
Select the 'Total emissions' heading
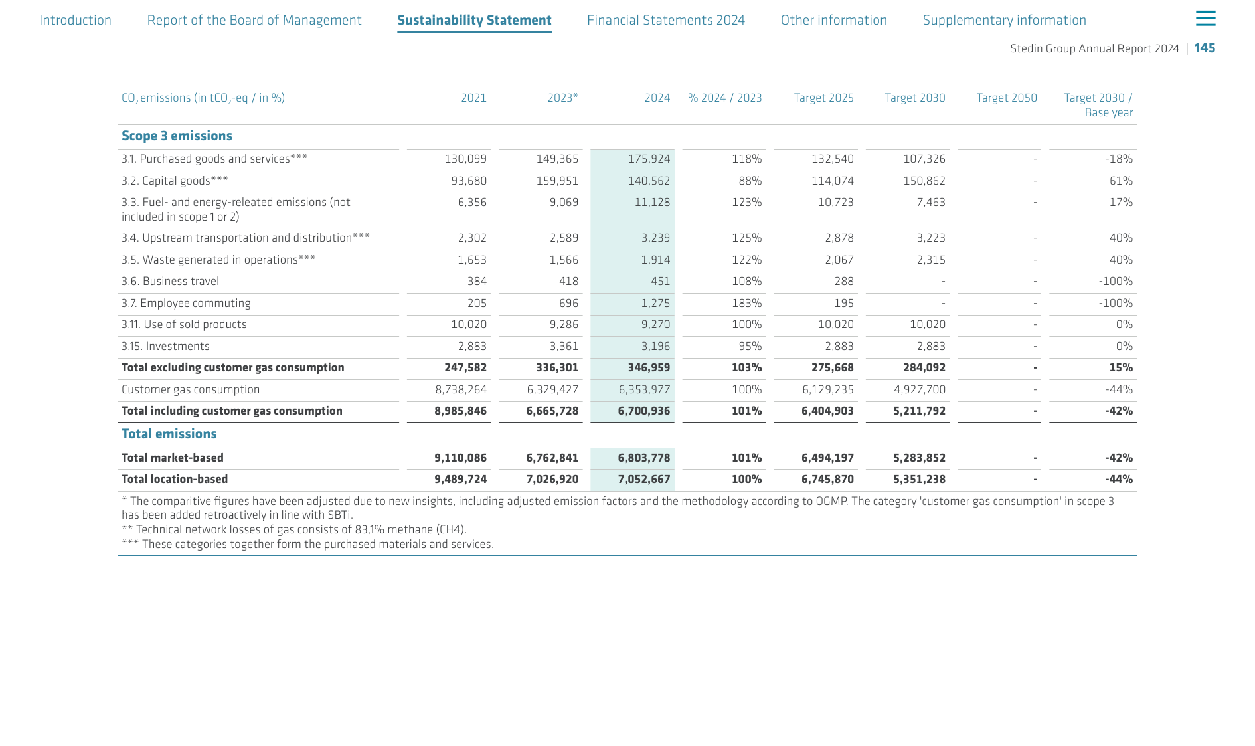169,434
